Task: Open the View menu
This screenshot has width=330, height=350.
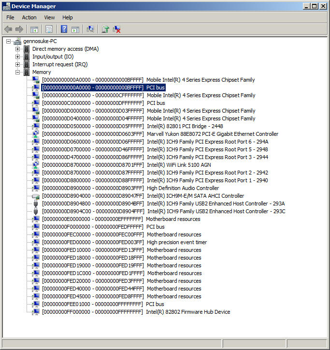Action: click(x=49, y=17)
